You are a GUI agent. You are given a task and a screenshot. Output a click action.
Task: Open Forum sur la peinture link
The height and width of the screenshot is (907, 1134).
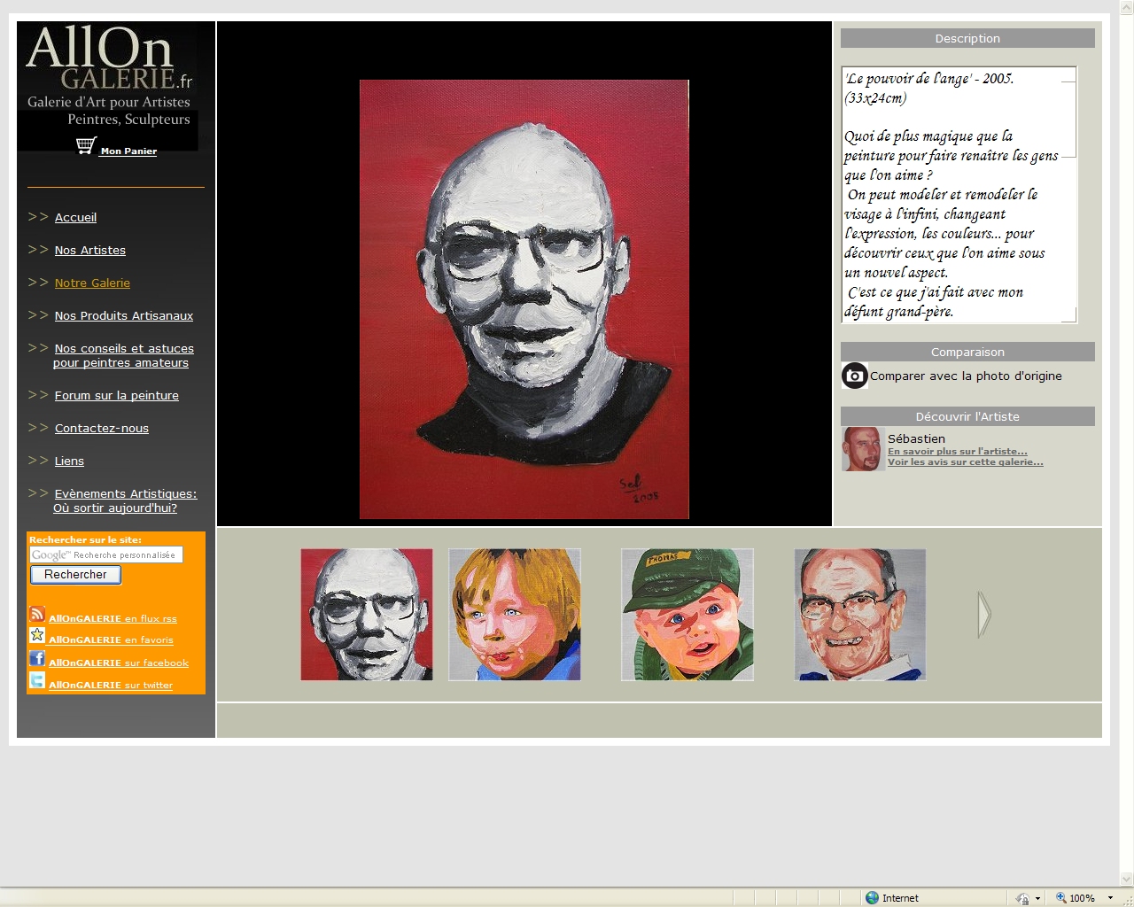(117, 396)
